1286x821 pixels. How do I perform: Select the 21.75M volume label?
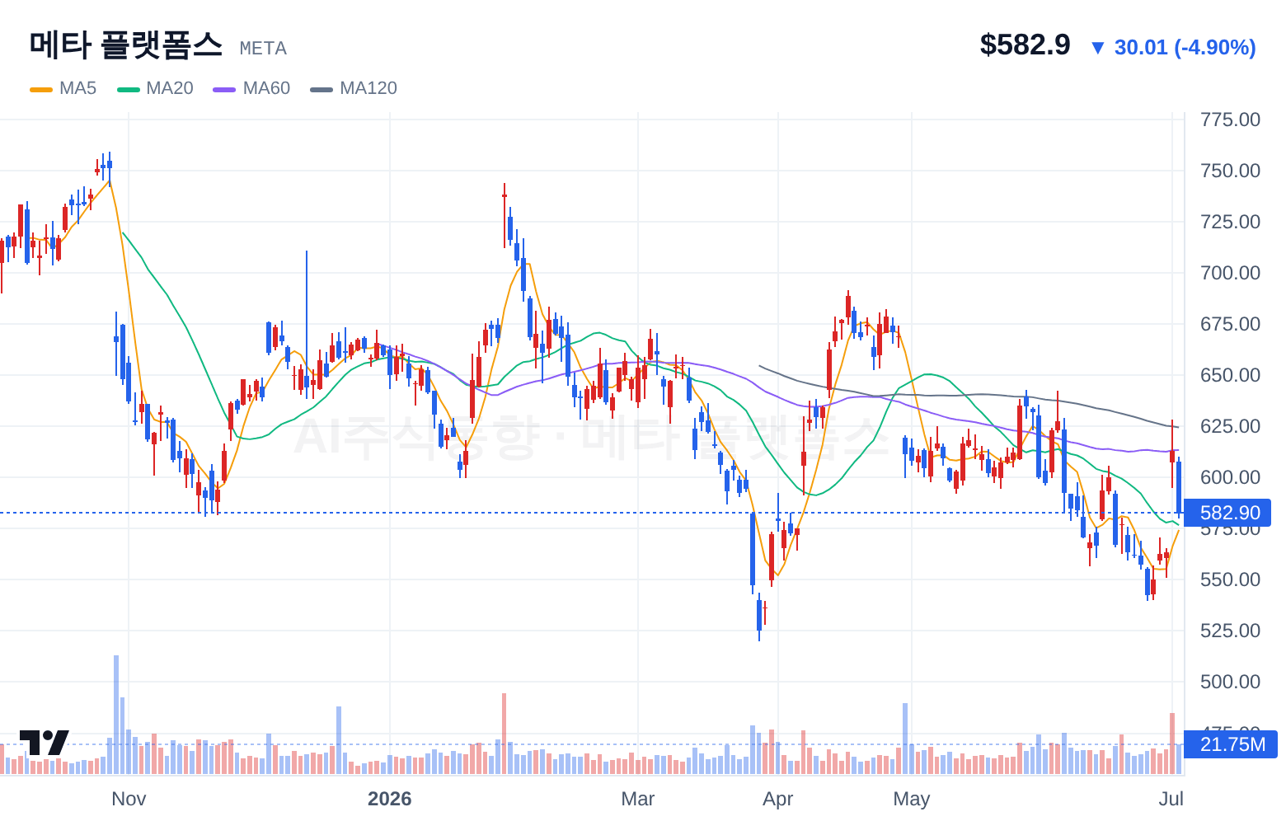[1230, 744]
